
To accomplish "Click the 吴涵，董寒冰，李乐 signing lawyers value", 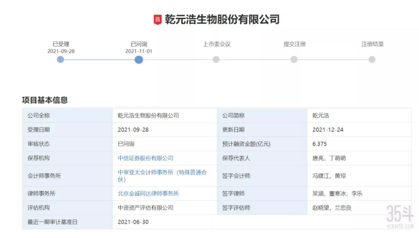I will click(x=337, y=193).
